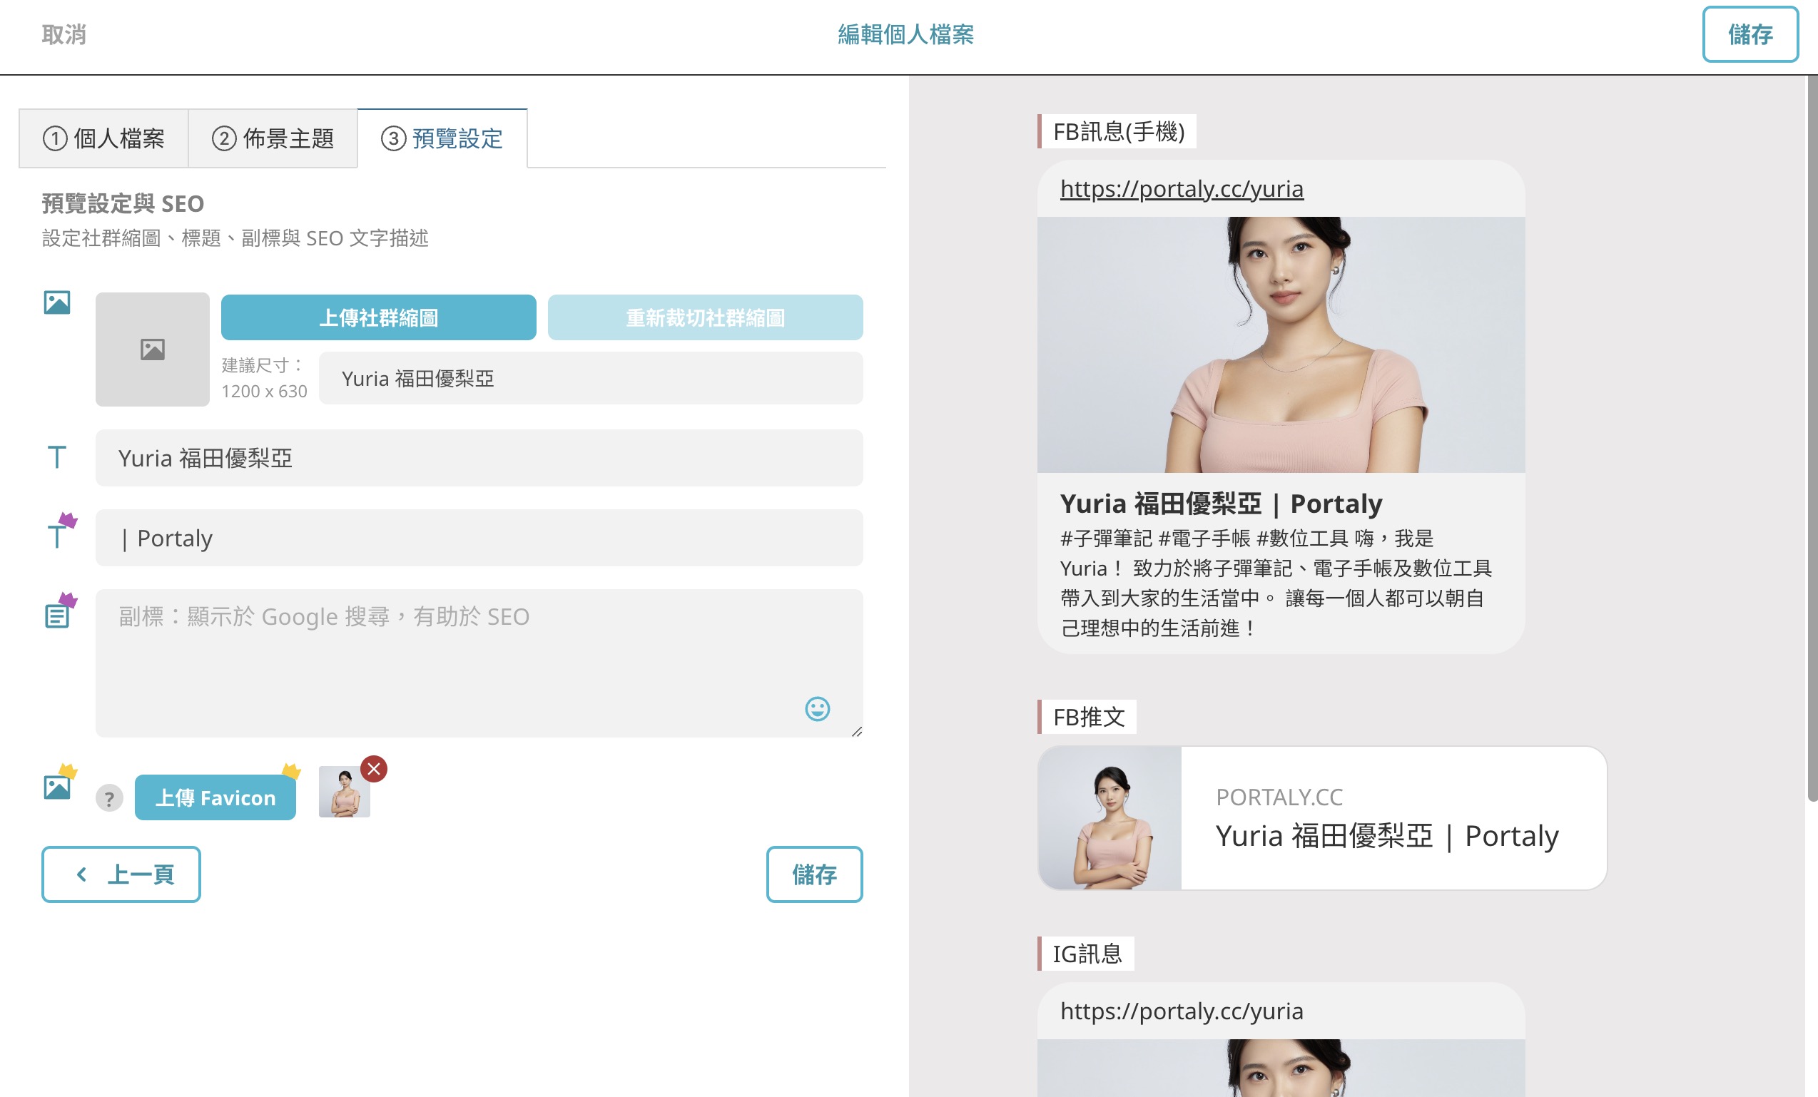Click the 上傳社群縮圖 button

(x=378, y=318)
